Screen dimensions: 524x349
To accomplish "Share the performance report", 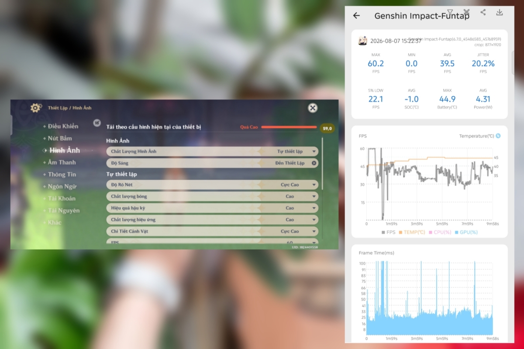I will (483, 12).
